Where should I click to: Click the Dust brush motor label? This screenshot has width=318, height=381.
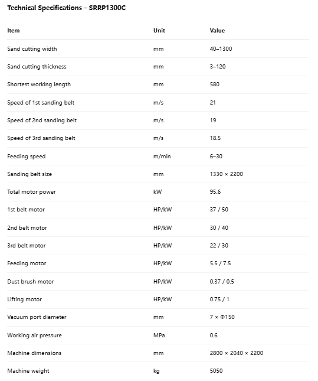coord(31,281)
